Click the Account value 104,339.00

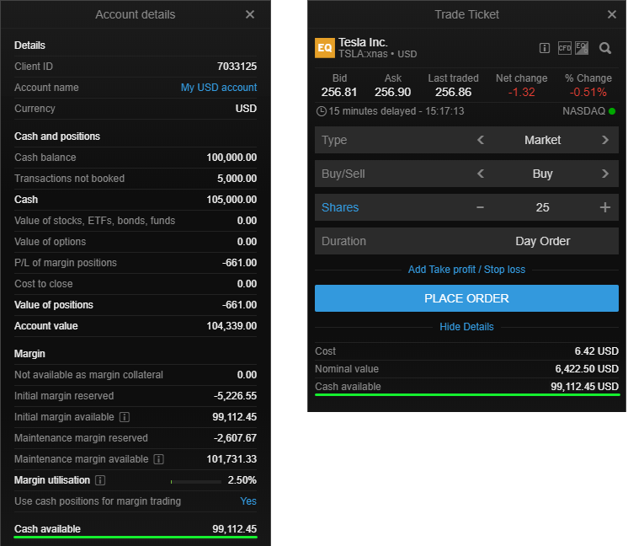pyautogui.click(x=232, y=326)
